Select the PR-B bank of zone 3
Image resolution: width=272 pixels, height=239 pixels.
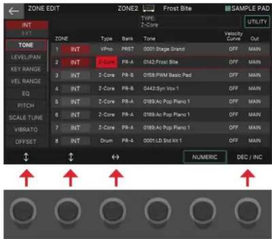128,75
